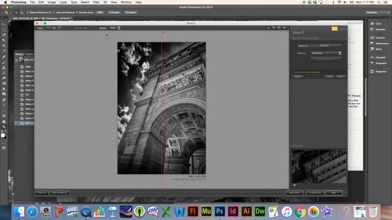Click the Cancel button in Dfine
The width and height of the screenshot is (392, 220).
[315, 193]
